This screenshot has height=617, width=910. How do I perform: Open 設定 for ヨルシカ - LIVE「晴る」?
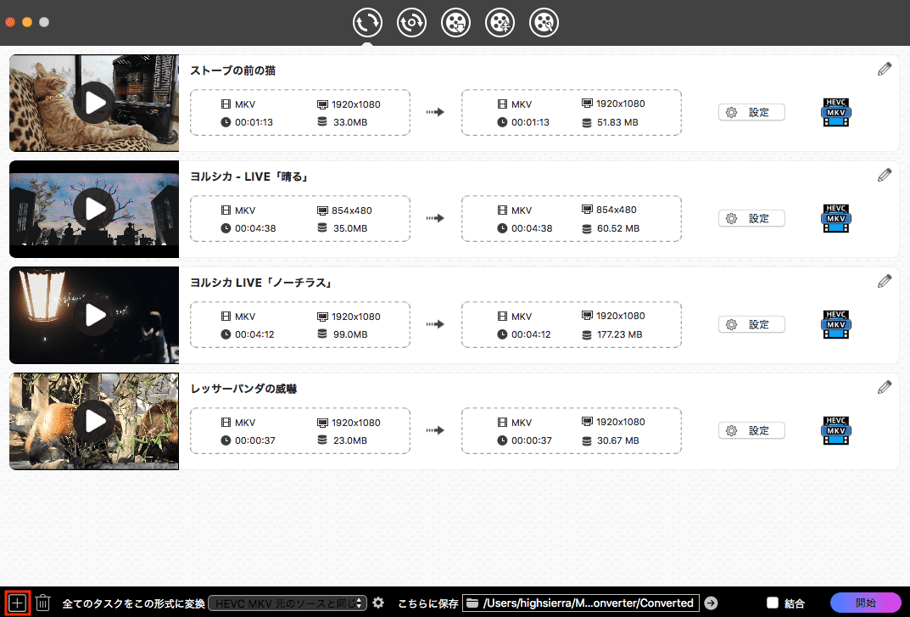click(x=751, y=218)
